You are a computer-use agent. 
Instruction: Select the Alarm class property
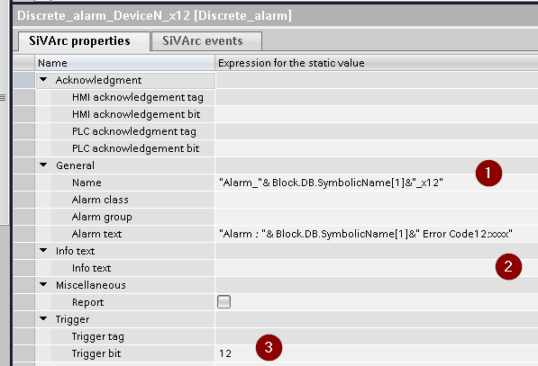click(x=100, y=200)
